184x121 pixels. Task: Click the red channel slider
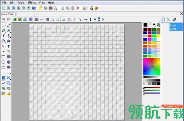[152, 87]
